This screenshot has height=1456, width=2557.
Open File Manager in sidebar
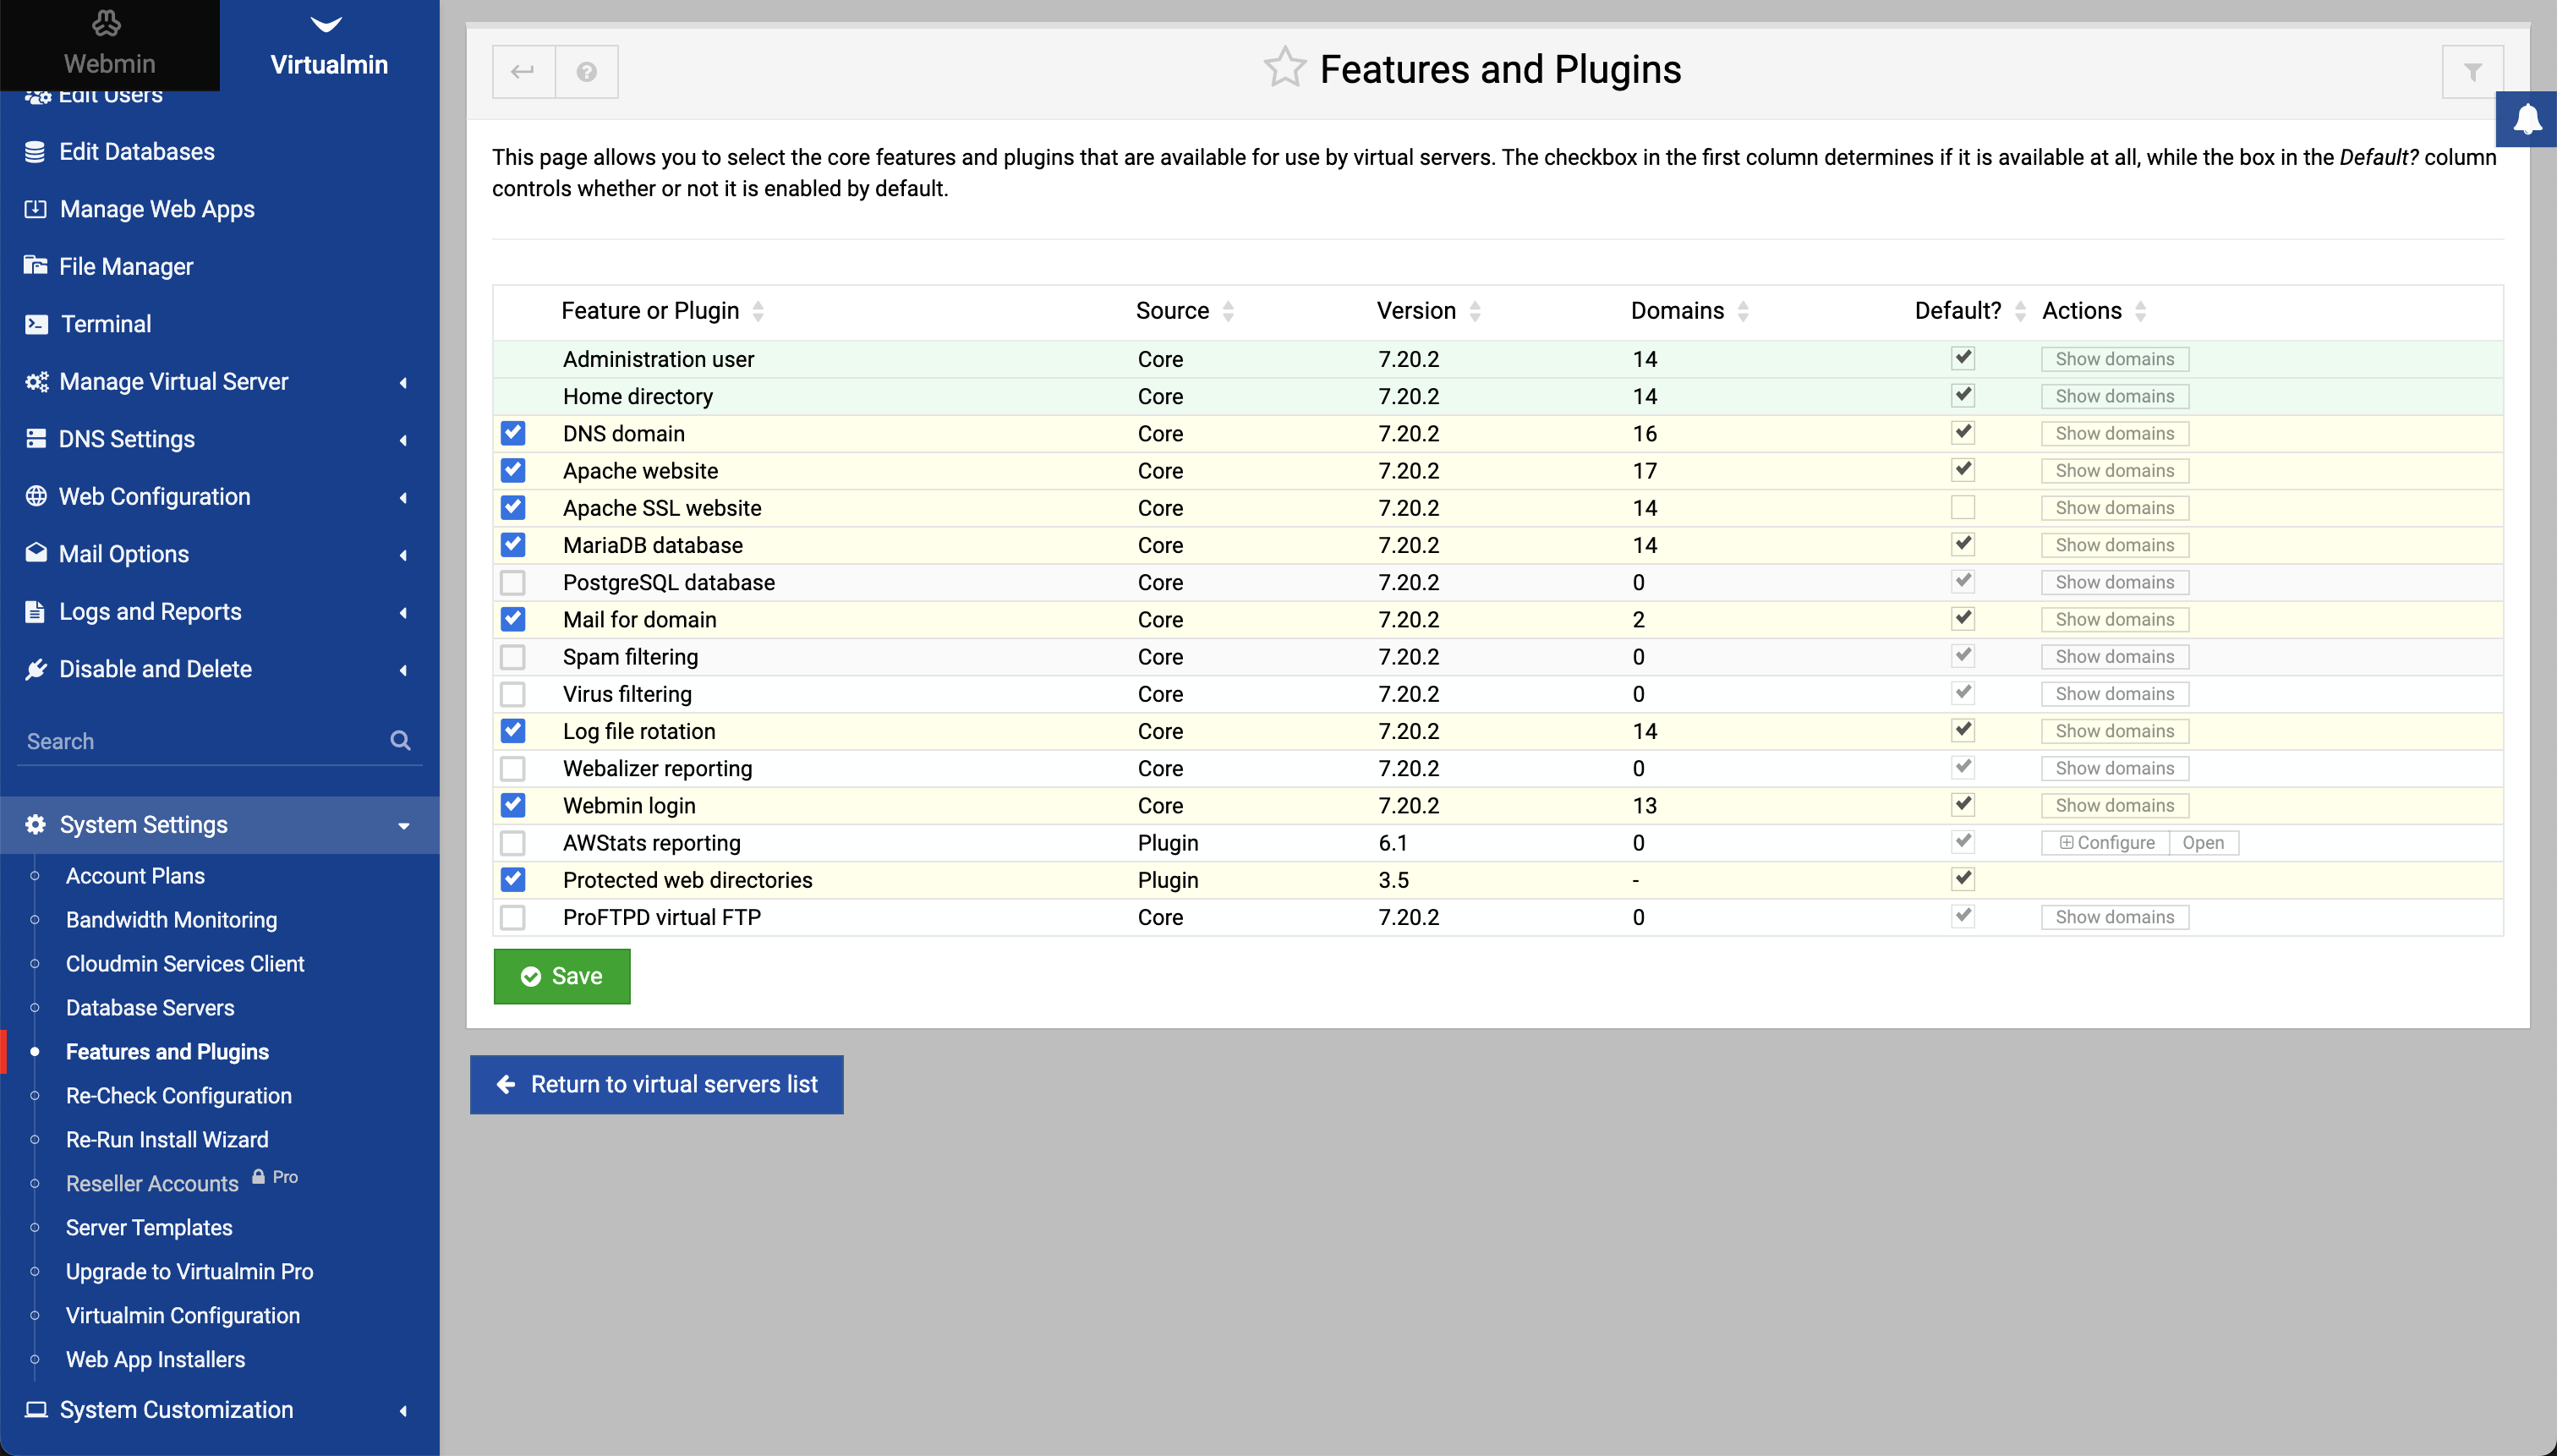click(x=126, y=267)
